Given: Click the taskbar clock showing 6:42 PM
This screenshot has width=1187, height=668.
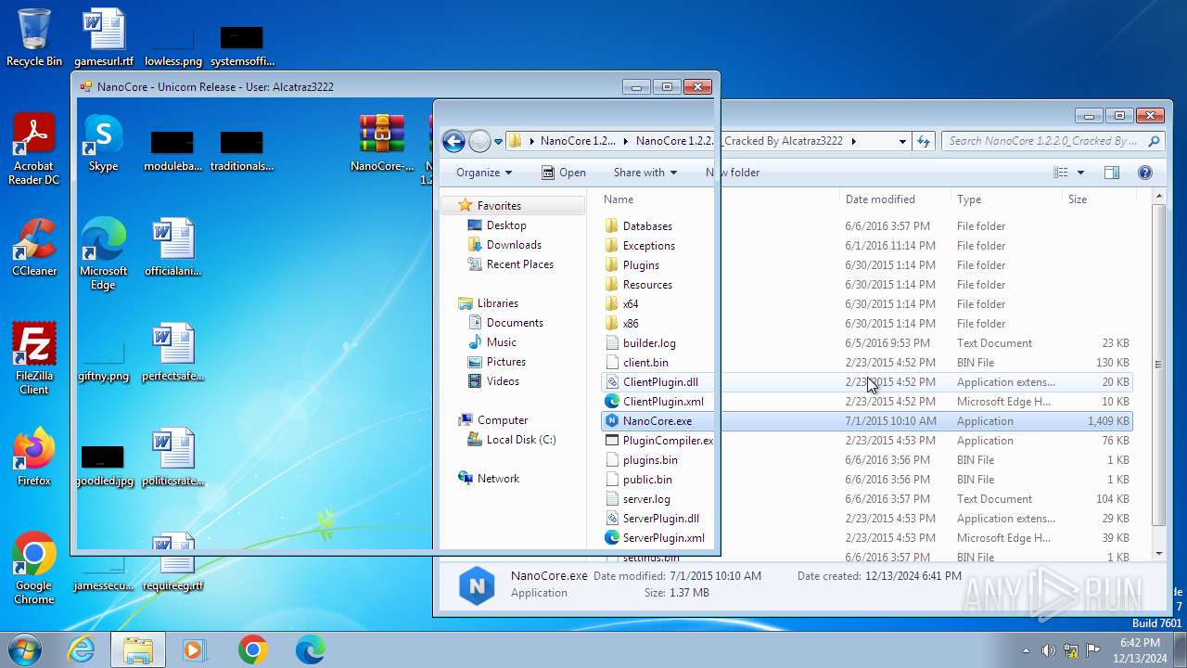Looking at the screenshot, I should pos(1140,650).
